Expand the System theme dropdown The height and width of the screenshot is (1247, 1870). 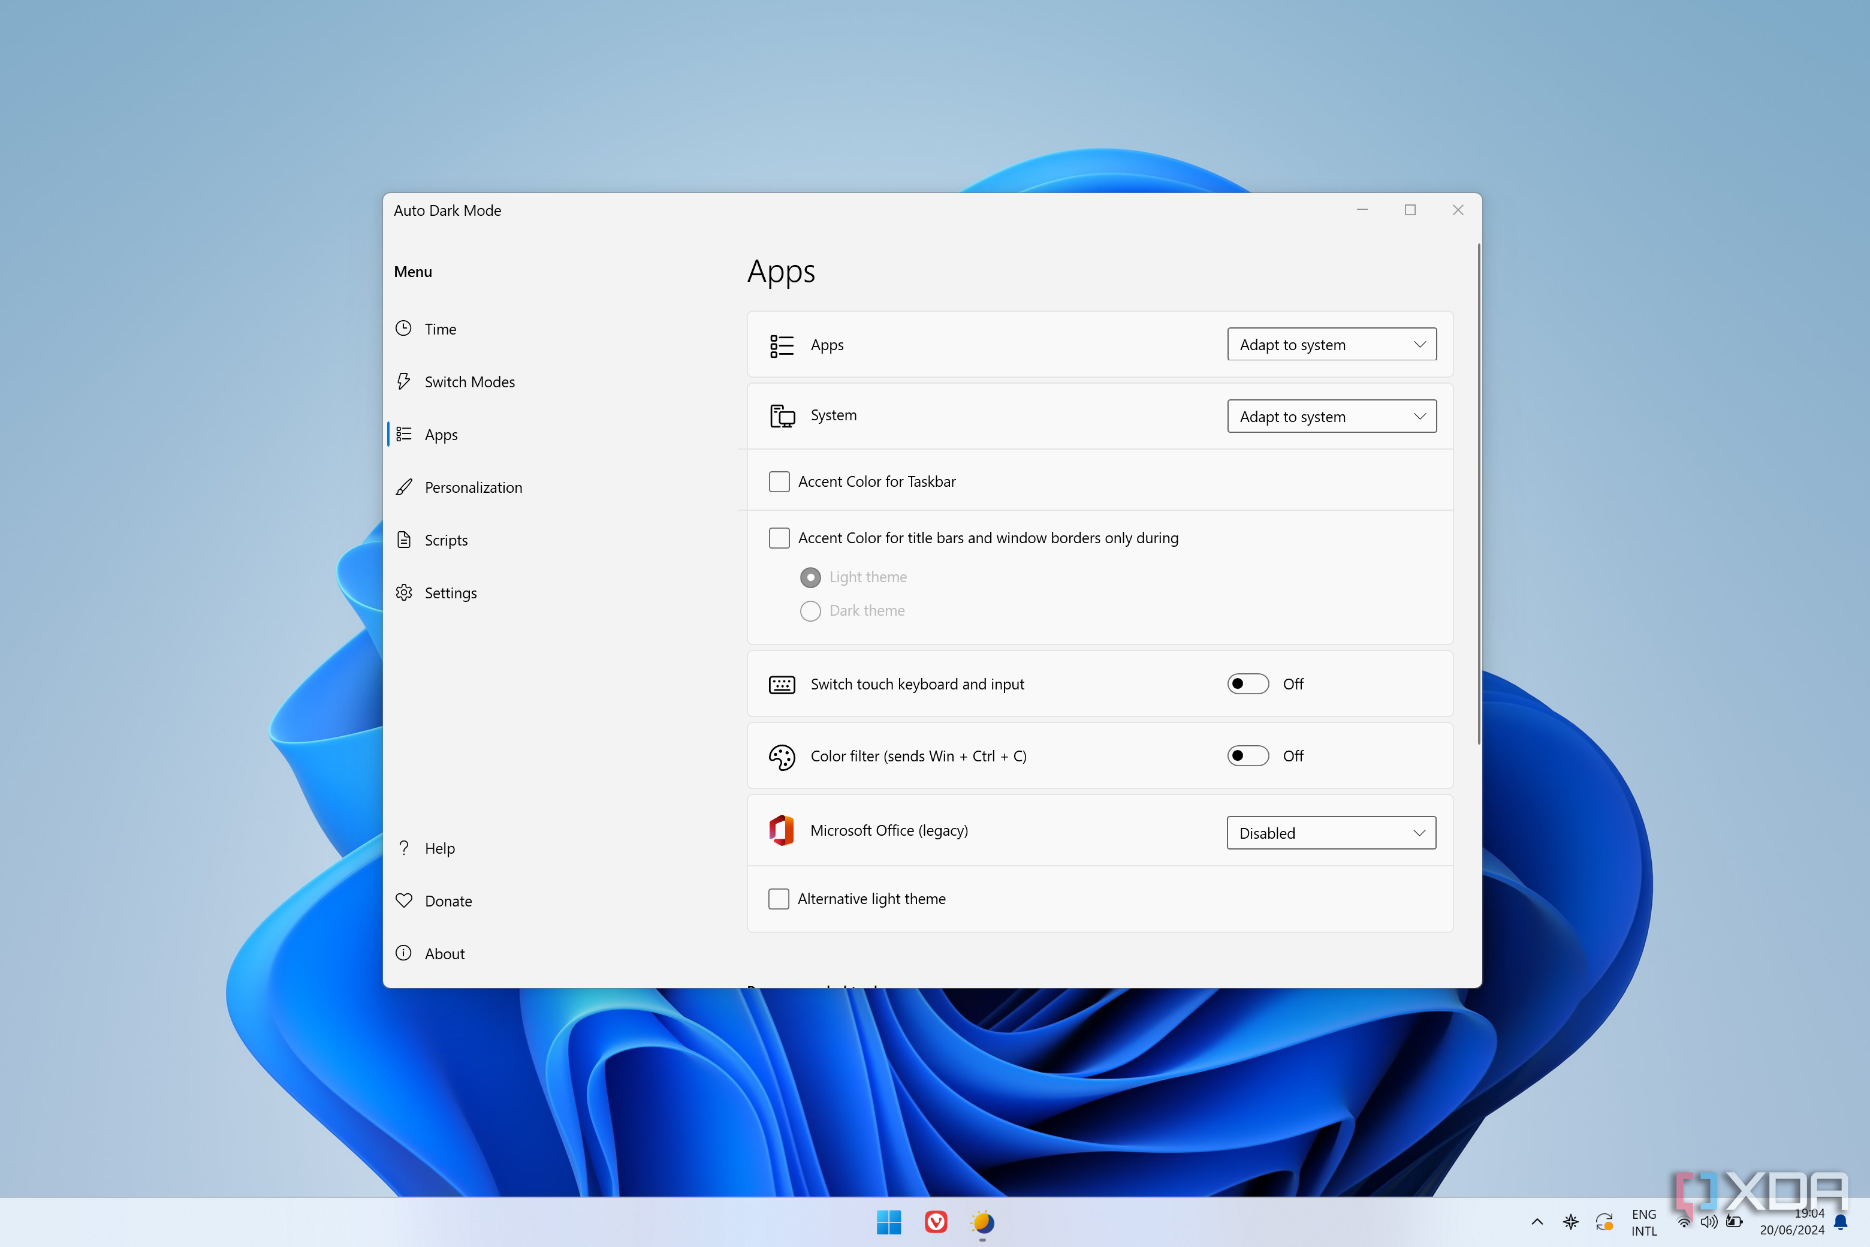tap(1332, 416)
